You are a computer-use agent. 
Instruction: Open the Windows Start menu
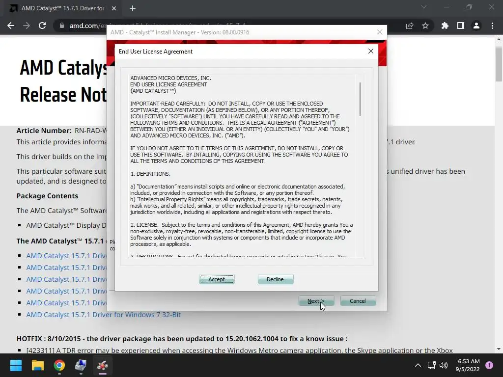pyautogui.click(x=16, y=365)
